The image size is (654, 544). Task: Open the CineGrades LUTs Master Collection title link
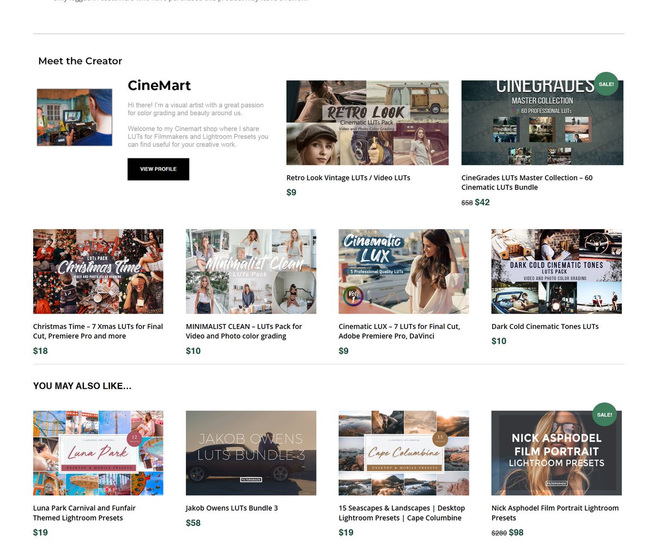click(527, 182)
